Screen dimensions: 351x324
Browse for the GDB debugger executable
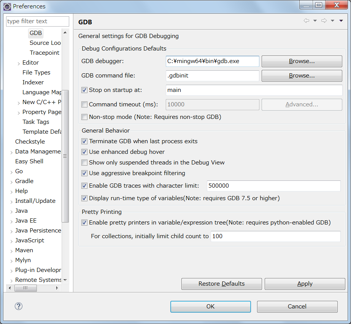click(302, 61)
